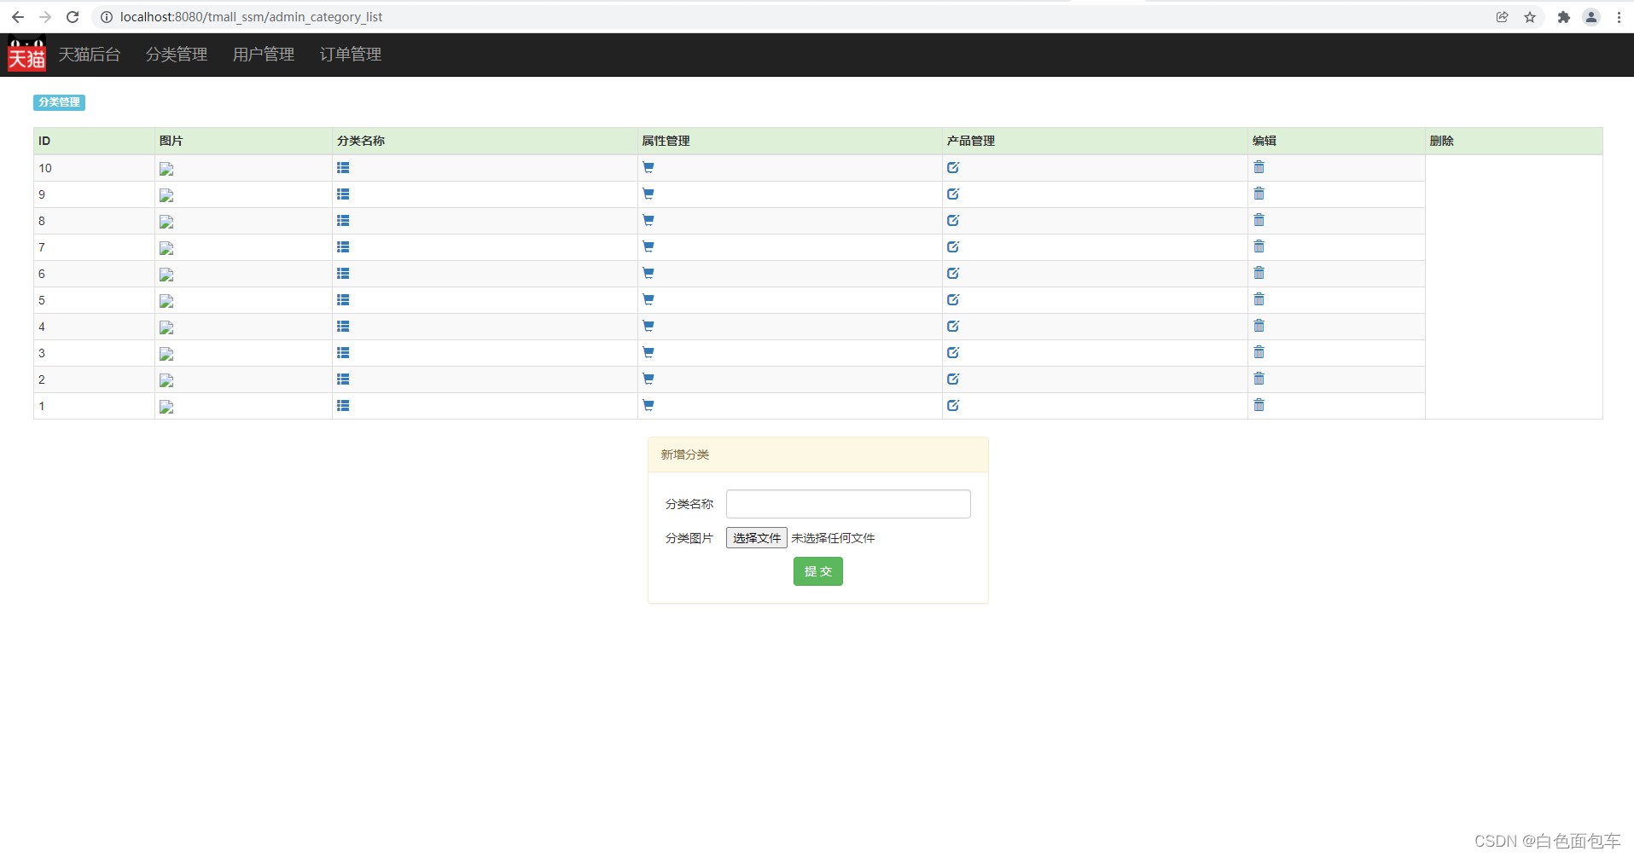
Task: Click the trash icon in row 10
Action: [1259, 167]
